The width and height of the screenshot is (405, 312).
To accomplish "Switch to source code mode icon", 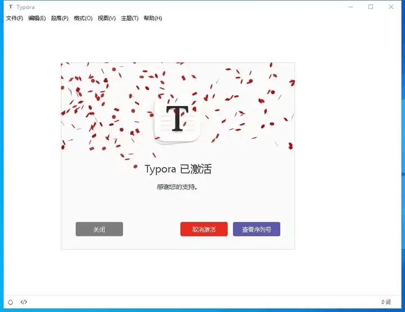I will coord(24,302).
